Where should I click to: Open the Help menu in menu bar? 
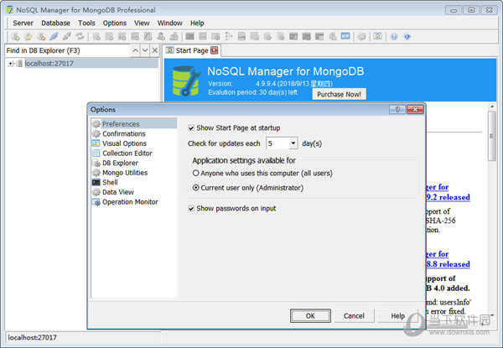click(197, 23)
